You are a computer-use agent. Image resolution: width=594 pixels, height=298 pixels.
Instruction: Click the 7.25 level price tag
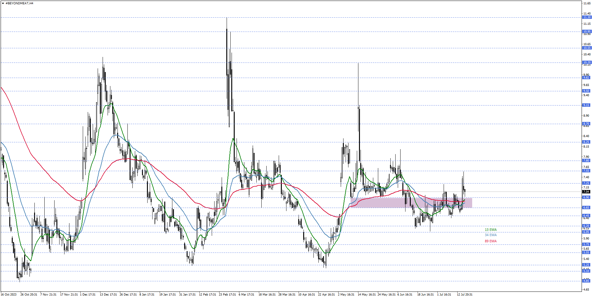coord(587,183)
